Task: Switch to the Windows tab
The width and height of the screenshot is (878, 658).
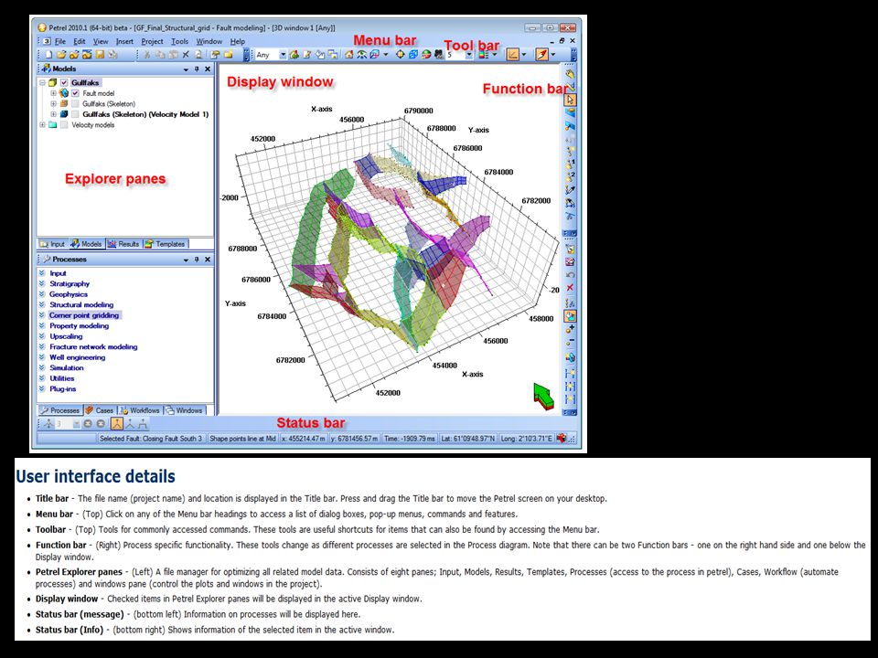Action: 184,410
